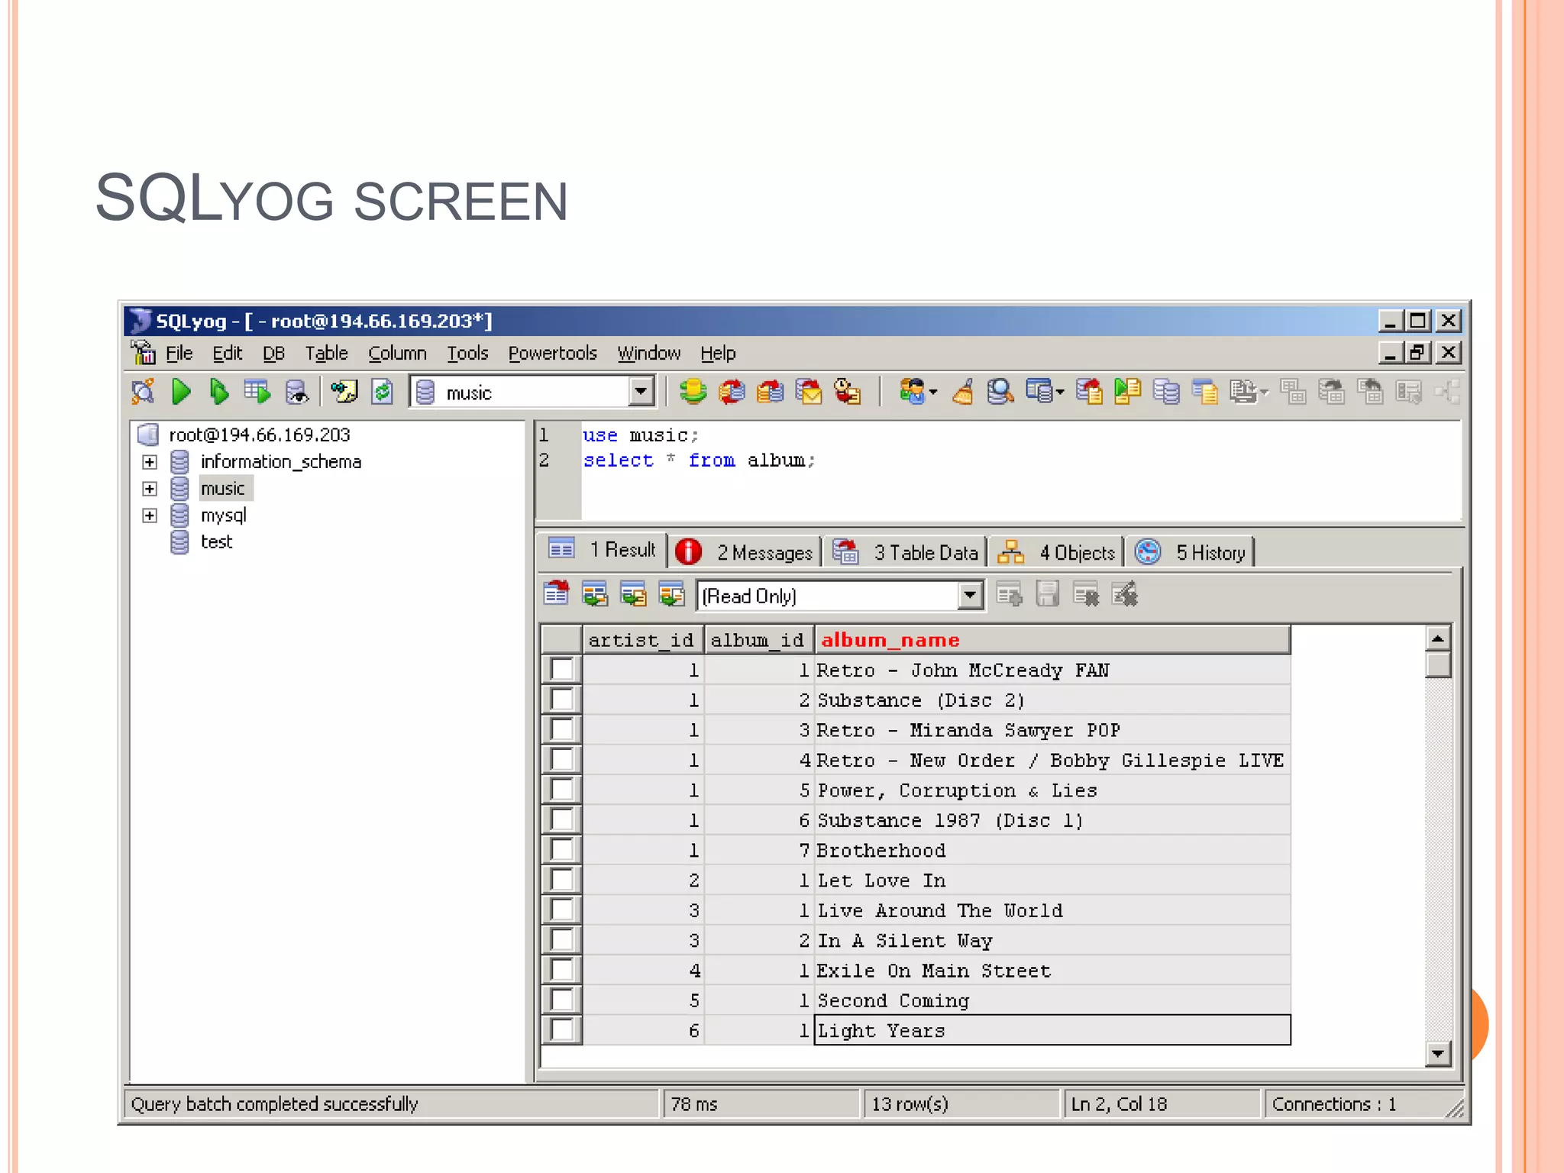Screen dimensions: 1564x1173
Task: Open the music database dropdown in toolbar
Action: point(641,392)
